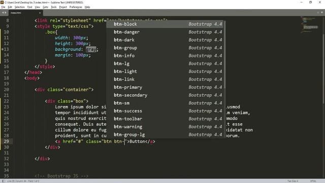This screenshot has height=183, width=325.
Task: Click the highlighted 'gray' background value
Action: [91, 49]
